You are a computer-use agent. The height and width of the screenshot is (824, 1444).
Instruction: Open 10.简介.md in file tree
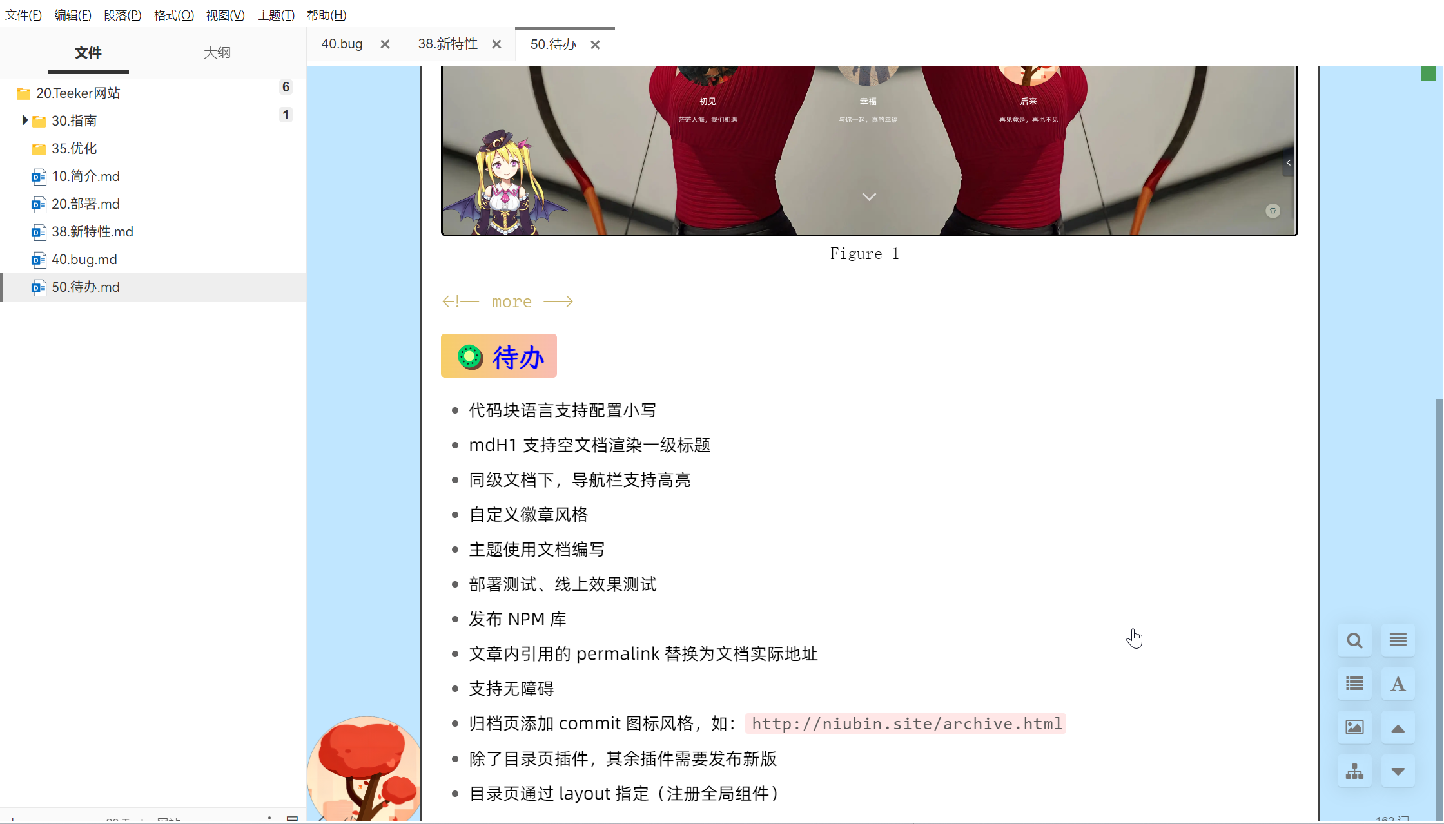(86, 177)
